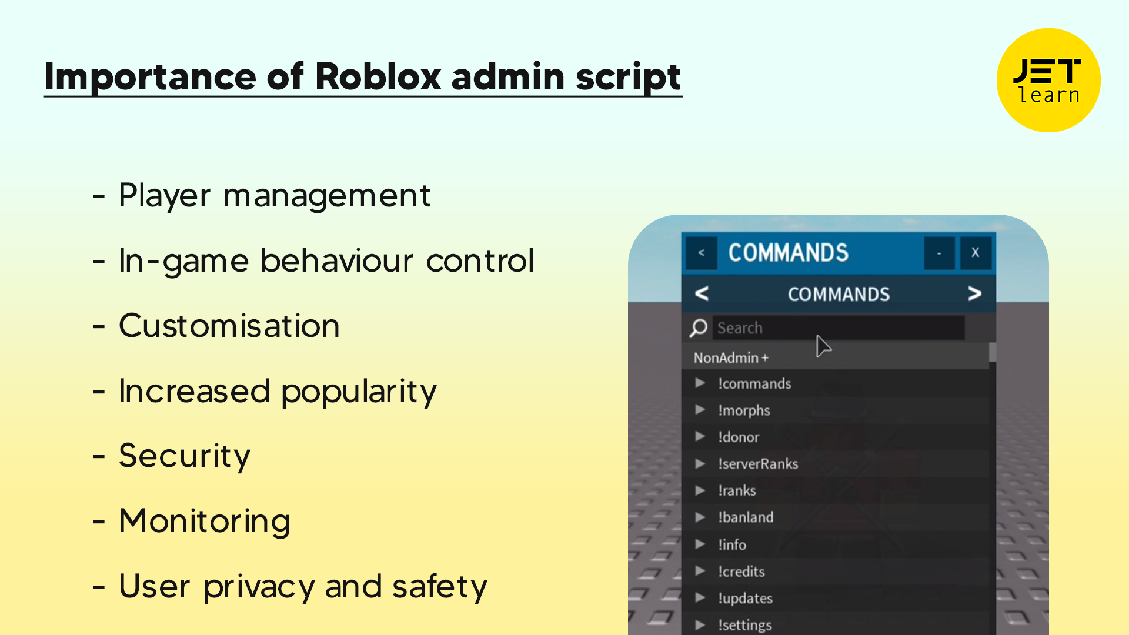
Task: Open the !credits command
Action: pos(741,571)
